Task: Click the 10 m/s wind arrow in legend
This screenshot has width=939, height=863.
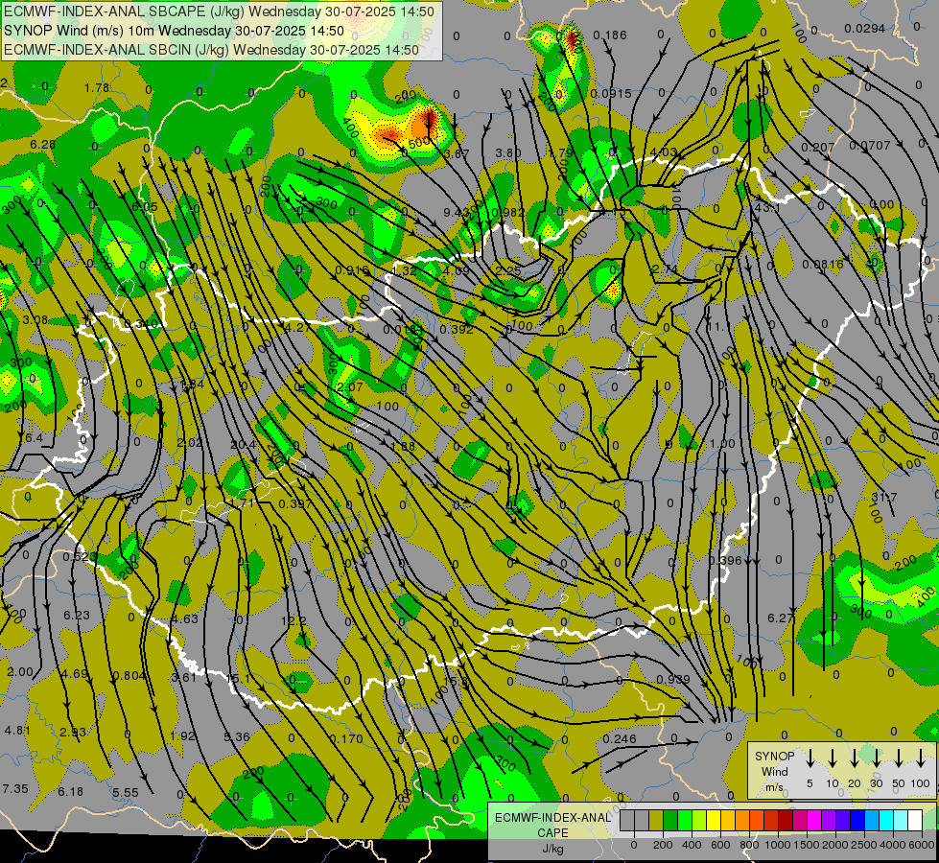Action: point(832,758)
